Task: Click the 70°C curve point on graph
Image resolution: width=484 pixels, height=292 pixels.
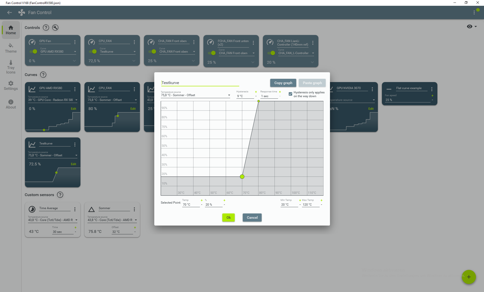Action: (x=242, y=177)
